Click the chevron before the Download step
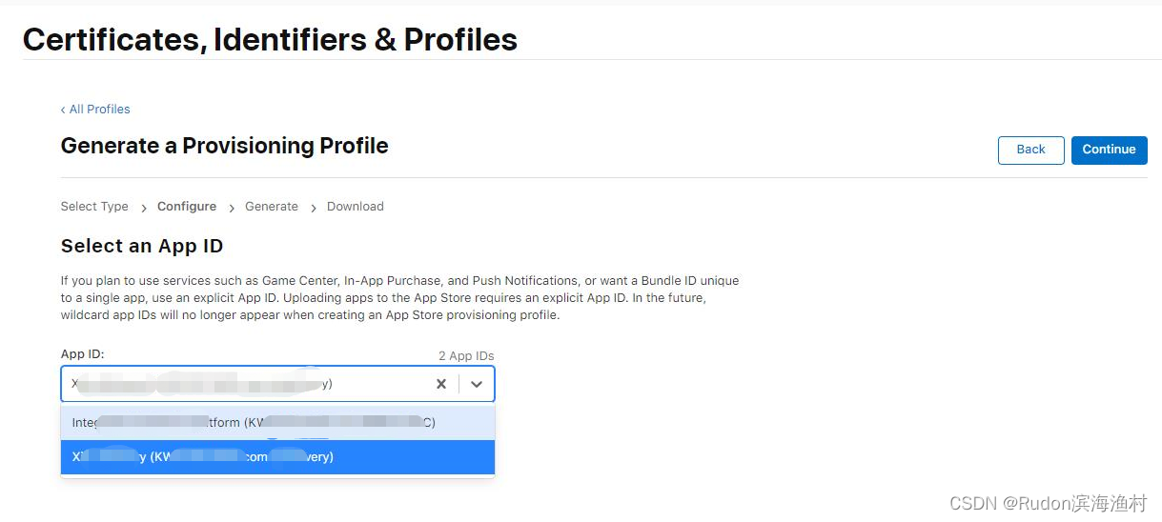 pos(314,208)
